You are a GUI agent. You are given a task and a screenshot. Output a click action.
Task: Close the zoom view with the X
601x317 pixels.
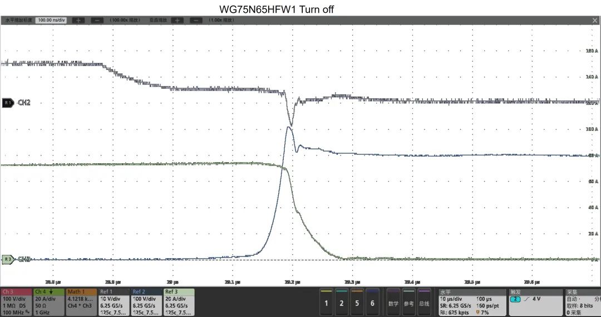point(594,20)
